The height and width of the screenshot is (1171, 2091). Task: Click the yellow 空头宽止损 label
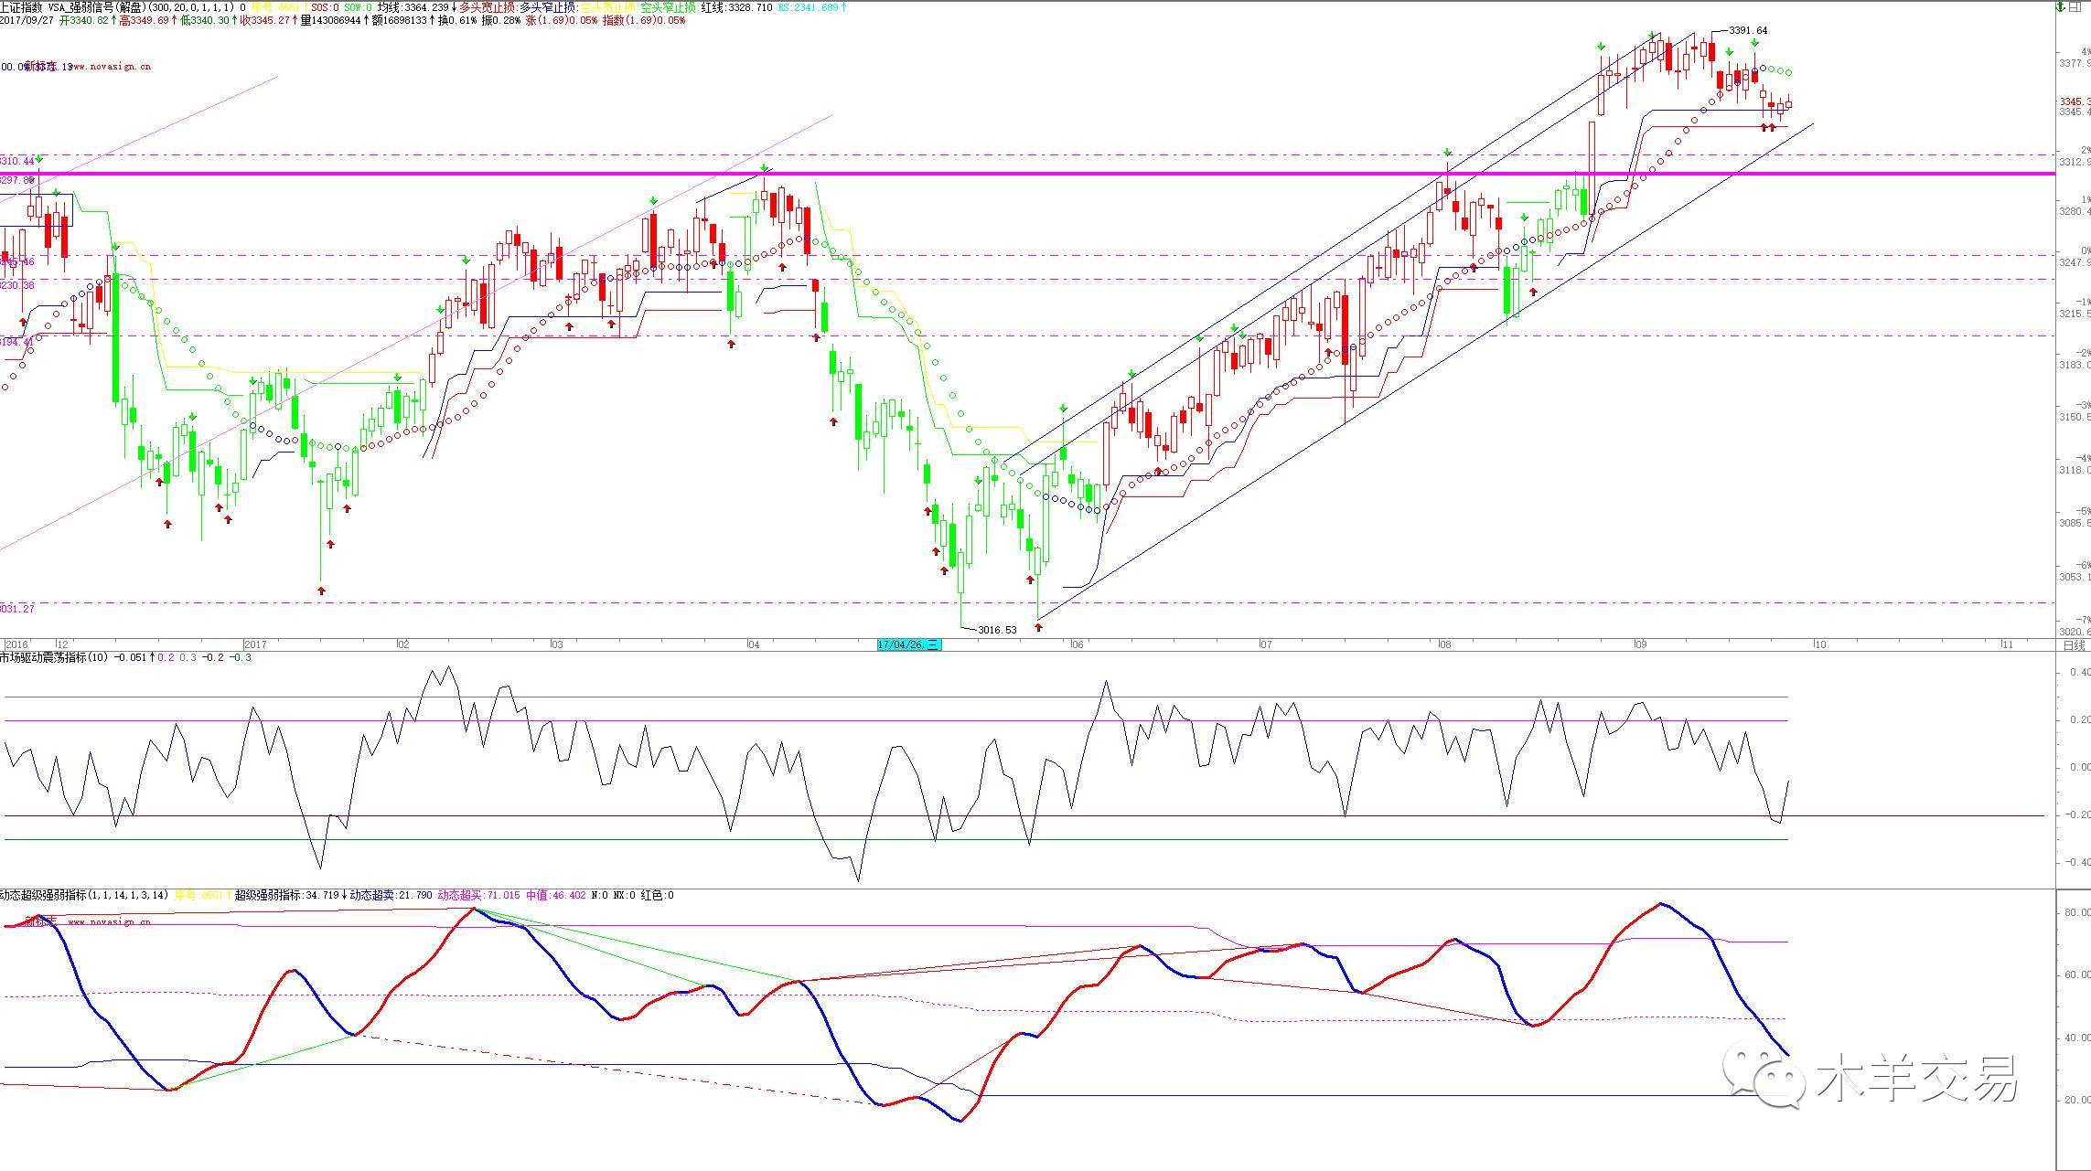[607, 7]
